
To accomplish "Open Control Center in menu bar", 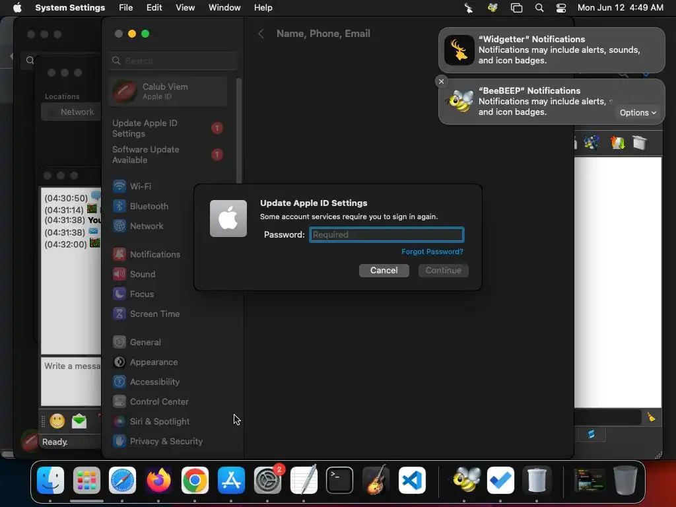I will pos(561,8).
